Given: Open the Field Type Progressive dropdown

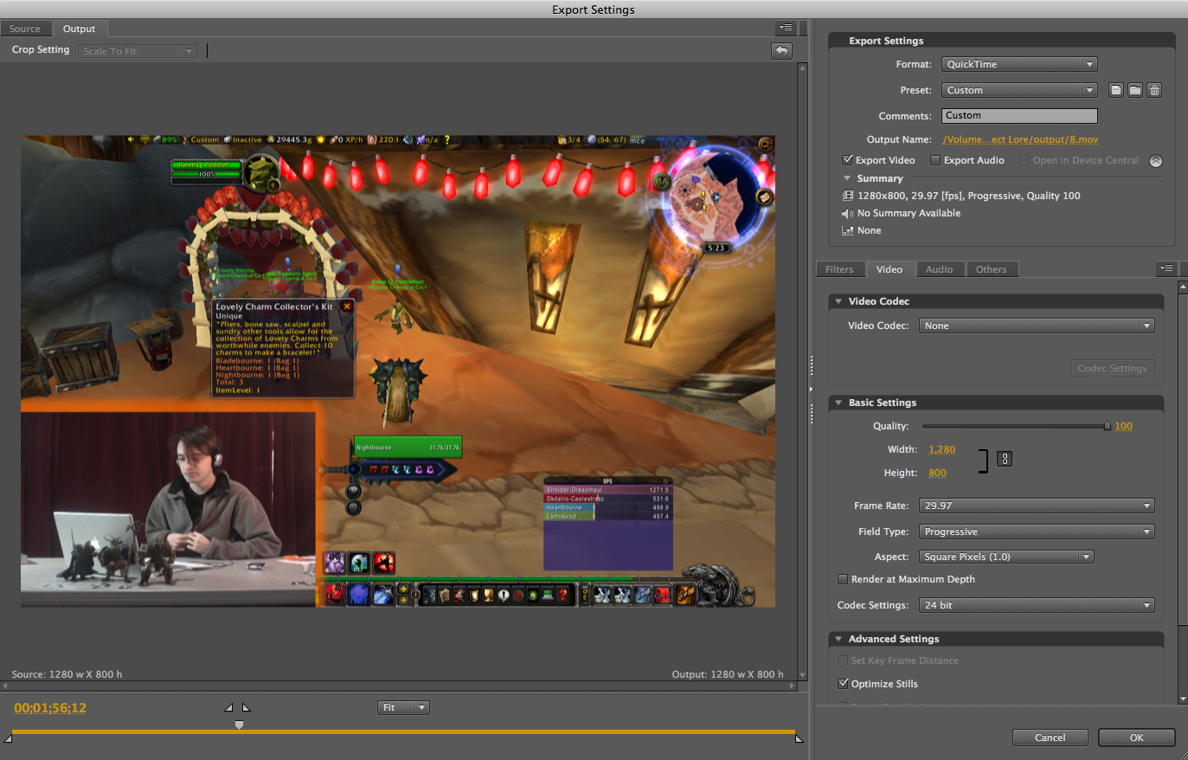Looking at the screenshot, I should pyautogui.click(x=1037, y=531).
